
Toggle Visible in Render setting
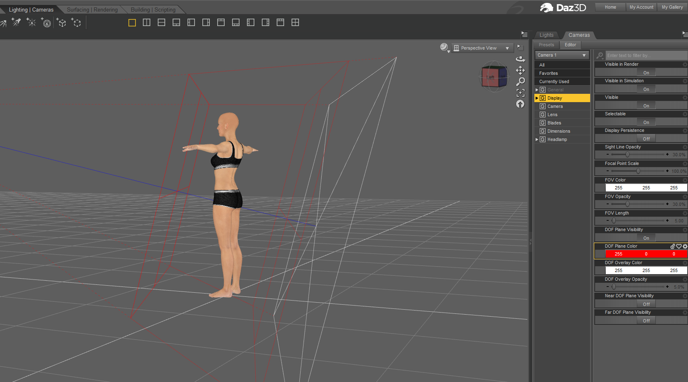click(646, 73)
